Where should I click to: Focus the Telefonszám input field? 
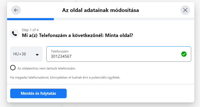[119, 54]
